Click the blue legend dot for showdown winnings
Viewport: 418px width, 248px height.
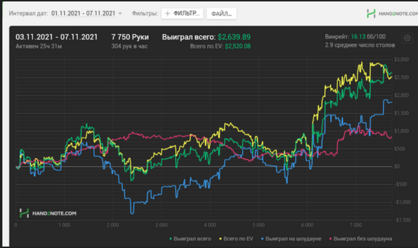(x=262, y=239)
